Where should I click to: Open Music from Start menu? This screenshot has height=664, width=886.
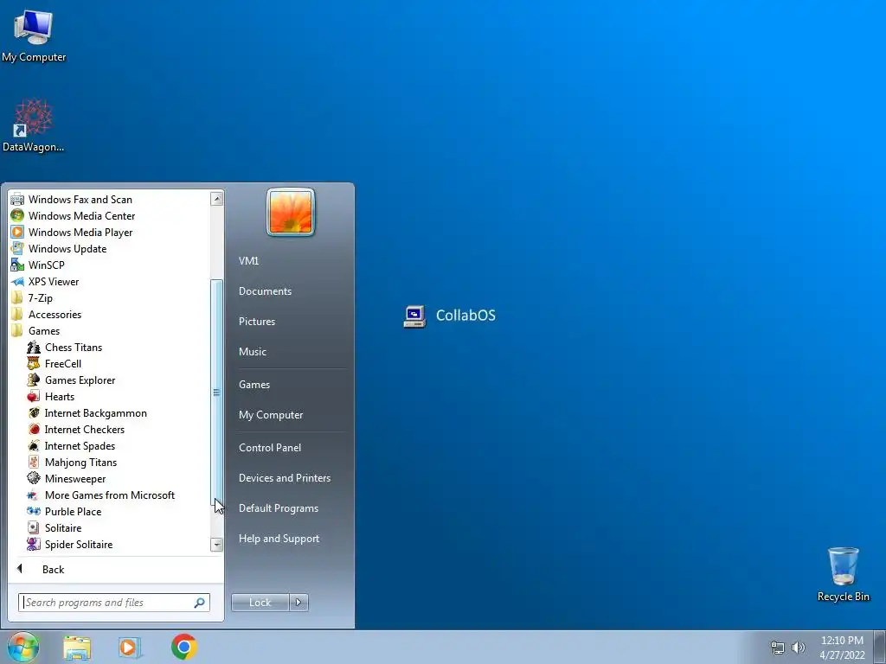[x=252, y=351]
